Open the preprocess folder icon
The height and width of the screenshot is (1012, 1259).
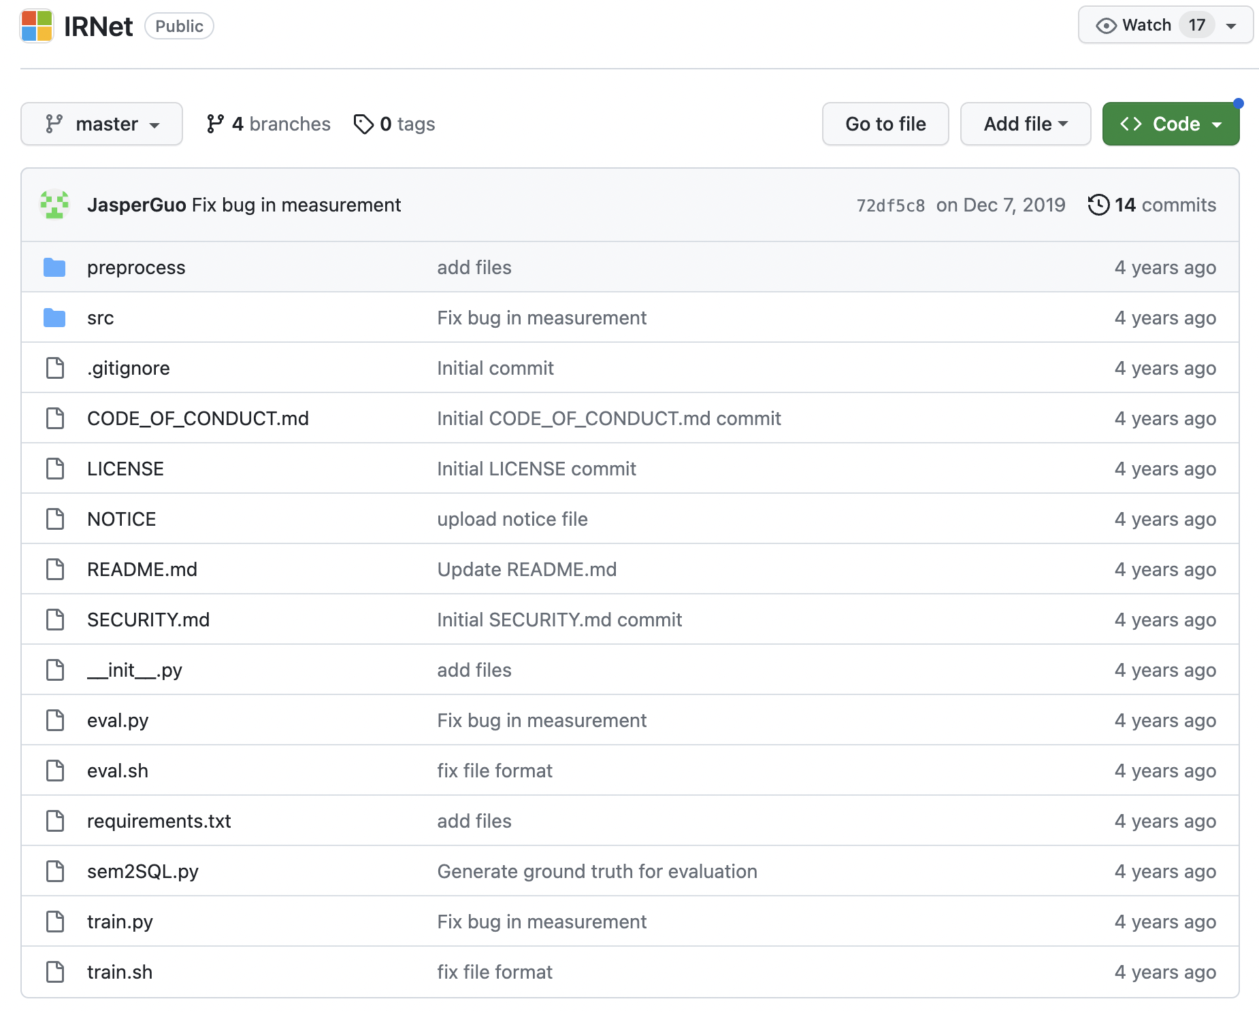click(x=54, y=267)
